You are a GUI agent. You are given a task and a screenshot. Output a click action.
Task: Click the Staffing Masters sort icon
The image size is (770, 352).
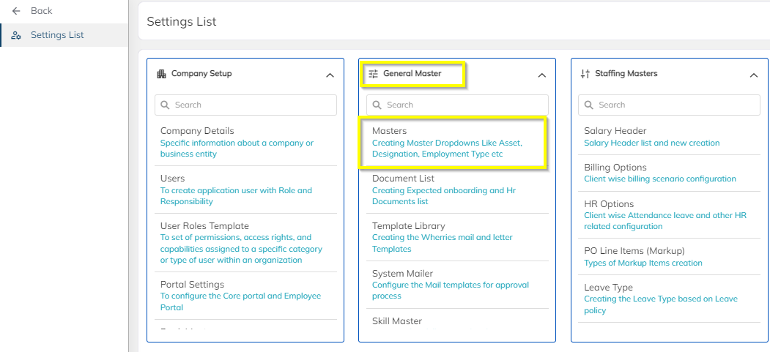(x=585, y=74)
